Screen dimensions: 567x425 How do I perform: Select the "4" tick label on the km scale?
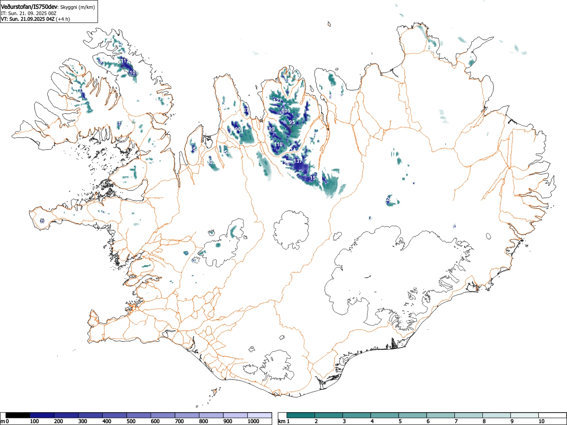point(372,421)
